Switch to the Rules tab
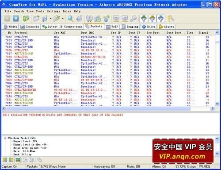The height and width of the screenshot is (170, 221). coord(149,27)
